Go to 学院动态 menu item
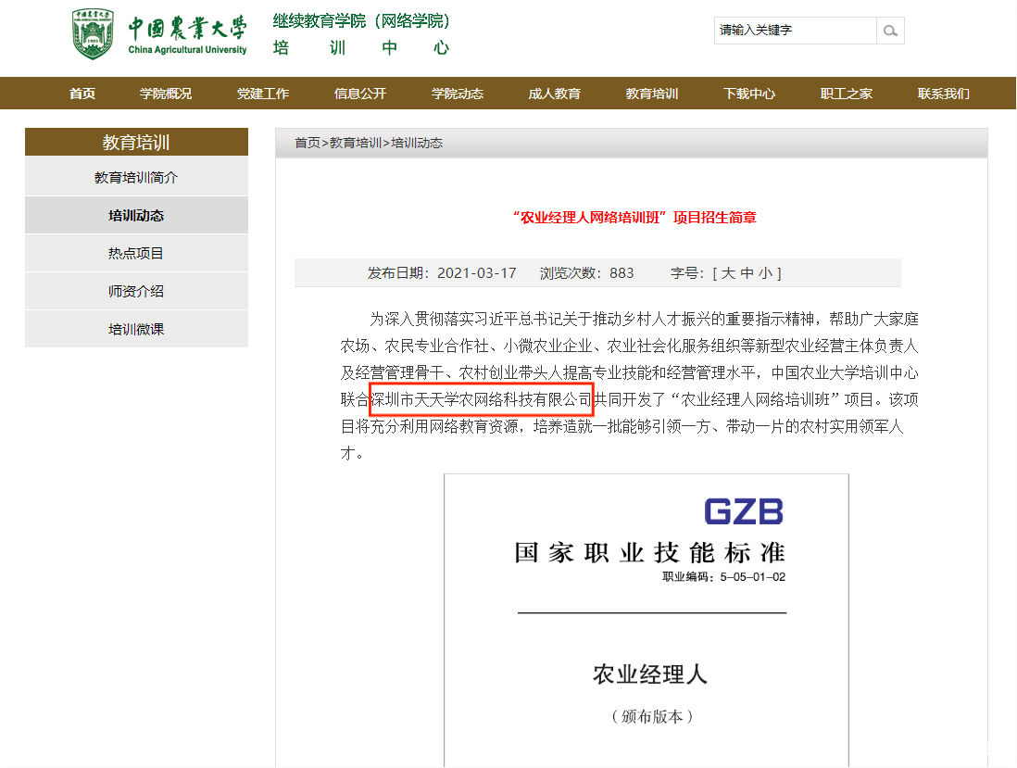This screenshot has height=768, width=1017. pyautogui.click(x=458, y=94)
